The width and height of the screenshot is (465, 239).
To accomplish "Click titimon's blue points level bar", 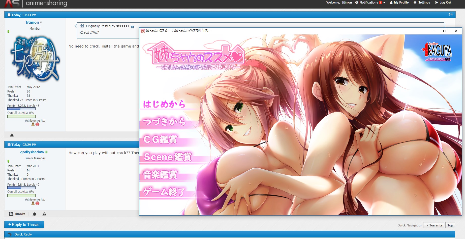I will point(21,109).
